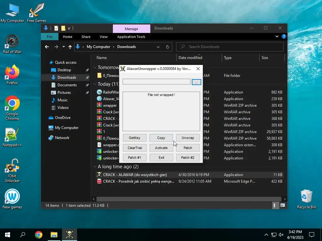
Task: Click the Search Downloads box
Action: pyautogui.click(x=230, y=47)
